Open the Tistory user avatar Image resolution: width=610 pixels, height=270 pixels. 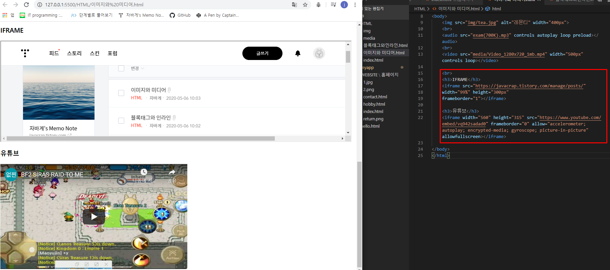pos(319,53)
